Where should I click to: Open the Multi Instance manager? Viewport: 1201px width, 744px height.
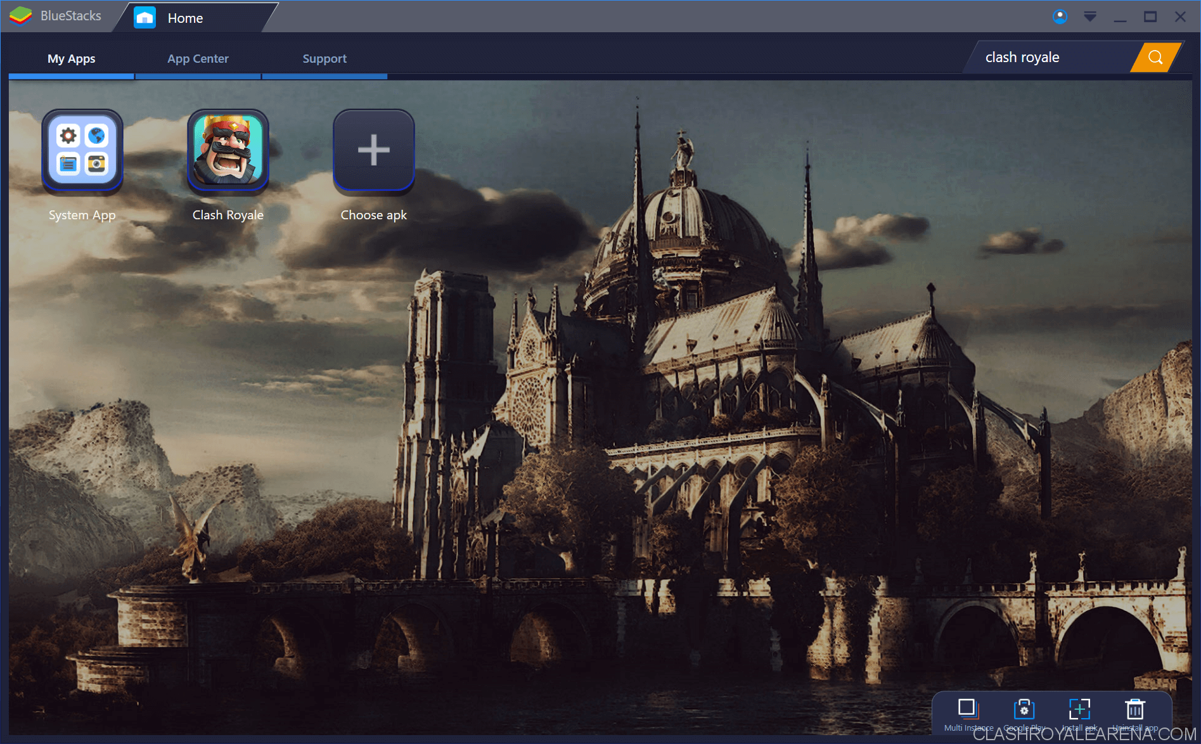968,709
